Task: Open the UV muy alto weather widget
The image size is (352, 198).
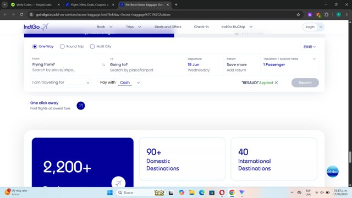Action: coord(16,192)
